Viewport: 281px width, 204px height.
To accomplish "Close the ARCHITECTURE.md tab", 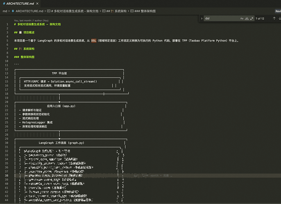I will 38,3.
